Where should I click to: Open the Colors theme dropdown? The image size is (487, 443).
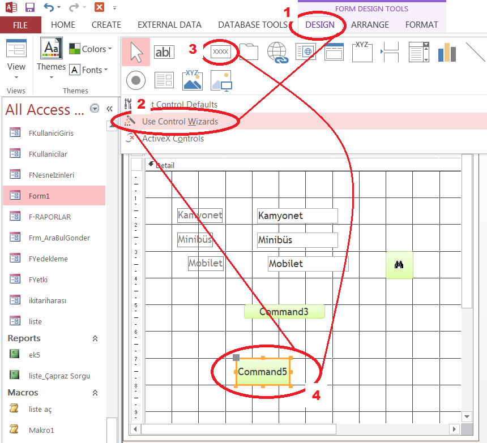pyautogui.click(x=90, y=49)
